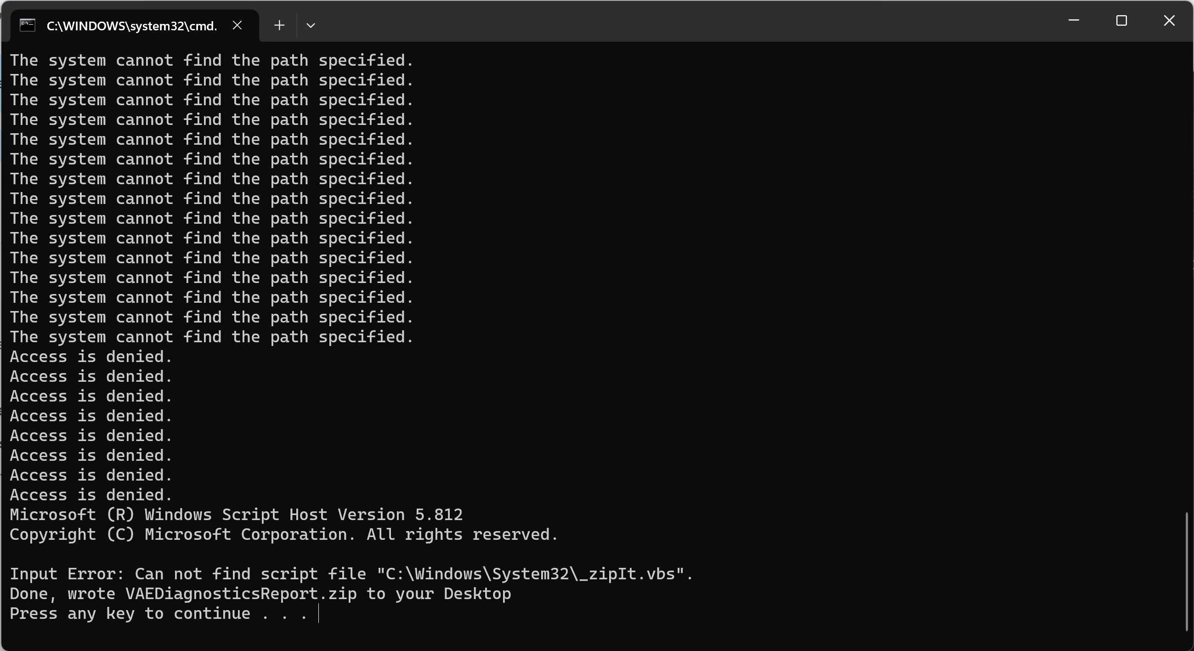
Task: Close the C:\WINDOWS\system32\cmd tab
Action: click(x=238, y=25)
